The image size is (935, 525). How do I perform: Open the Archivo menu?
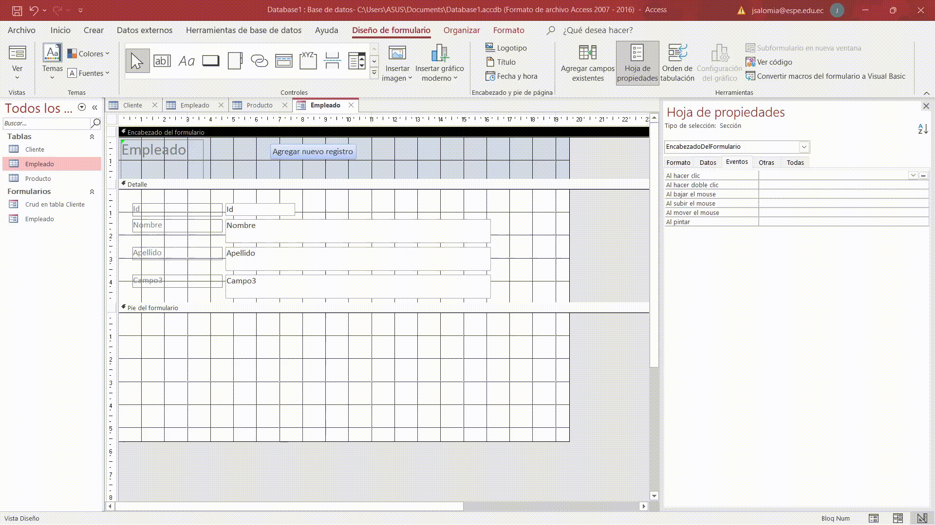point(21,30)
